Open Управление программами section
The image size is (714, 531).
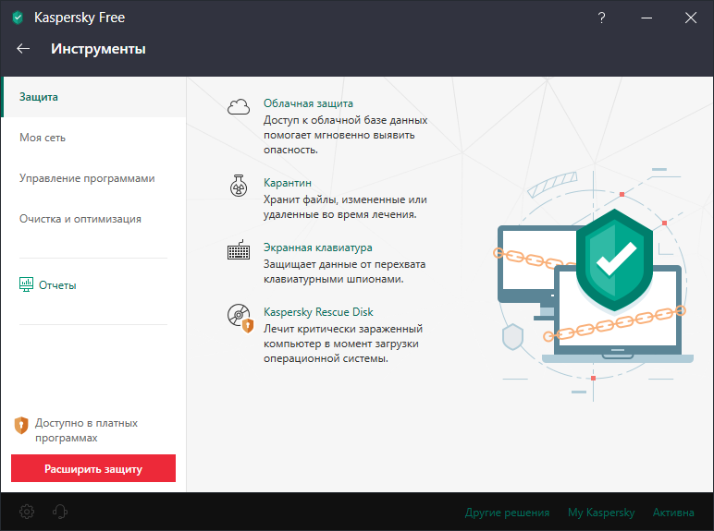point(87,178)
